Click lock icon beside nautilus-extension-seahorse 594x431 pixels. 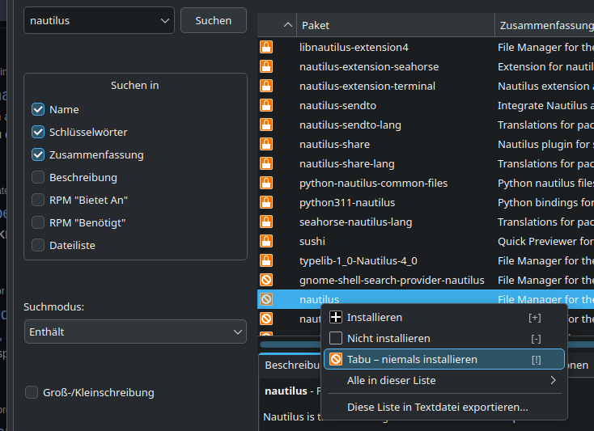[x=266, y=66]
